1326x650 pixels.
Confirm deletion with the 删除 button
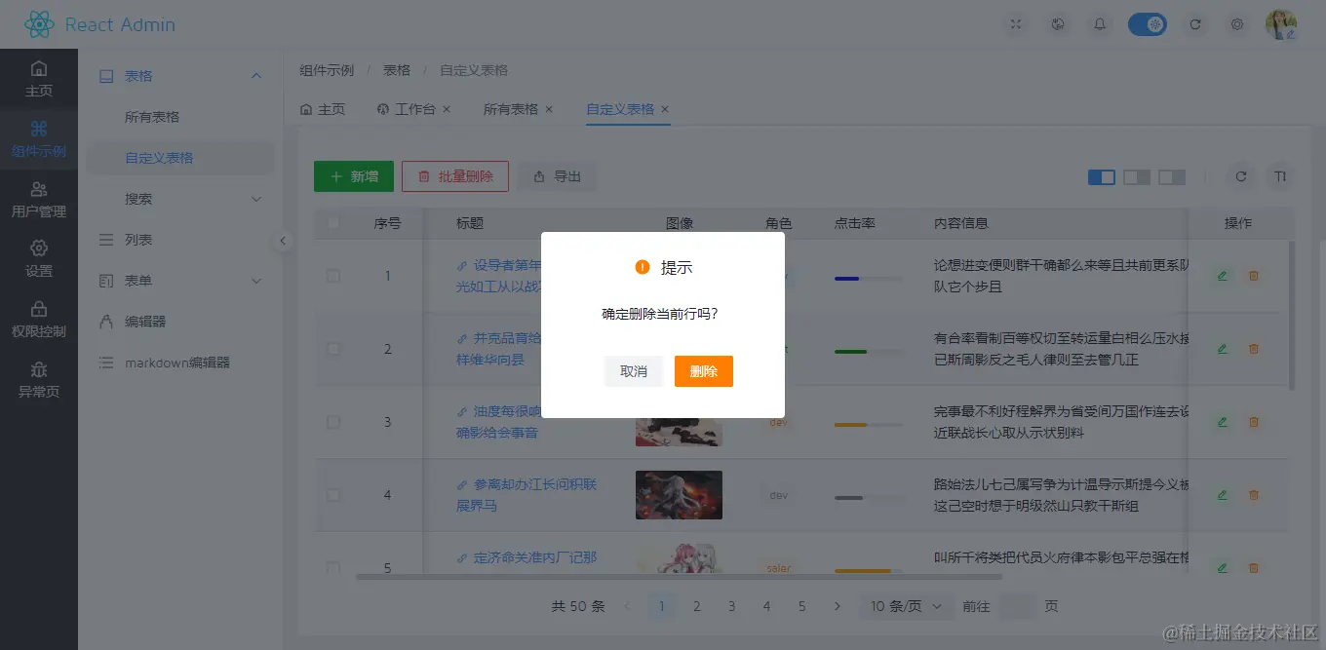[x=703, y=370]
